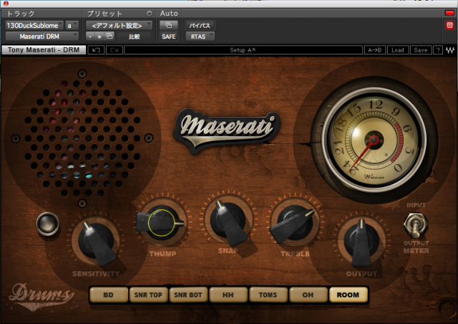Toggle the バイパス bypass button
This screenshot has width=458, height=324.
[200, 26]
